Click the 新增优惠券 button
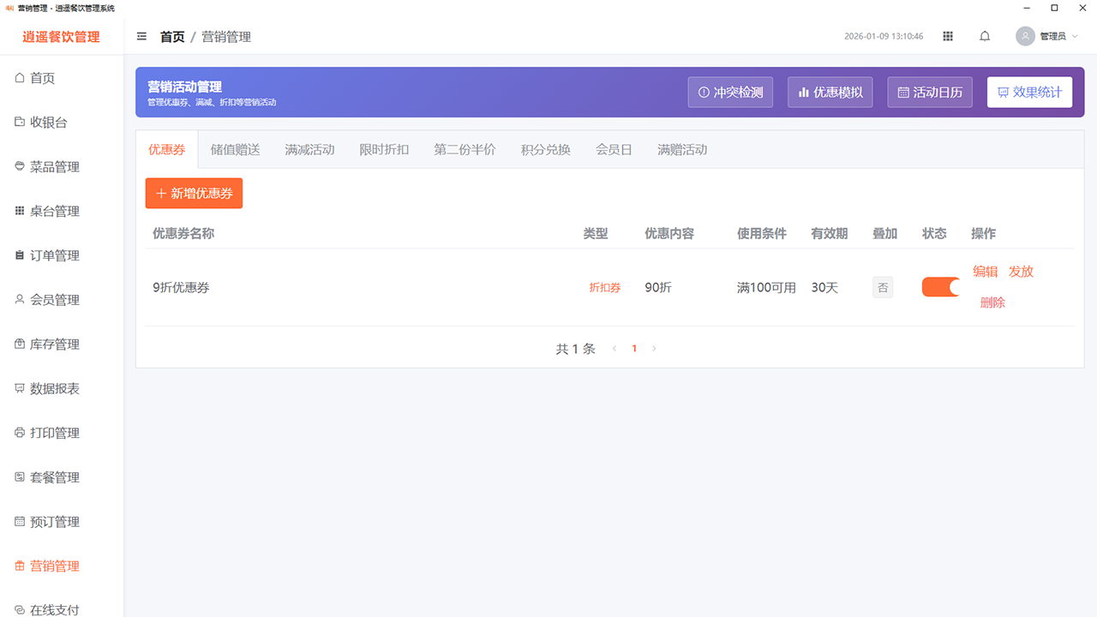The image size is (1097, 617). click(x=194, y=194)
